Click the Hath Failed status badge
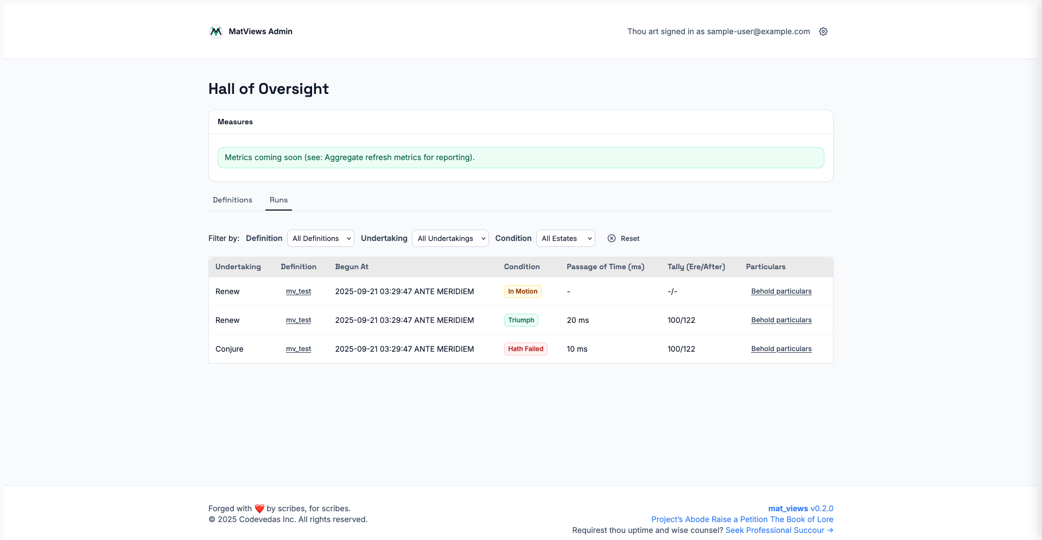Image resolution: width=1042 pixels, height=540 pixels. (525, 349)
